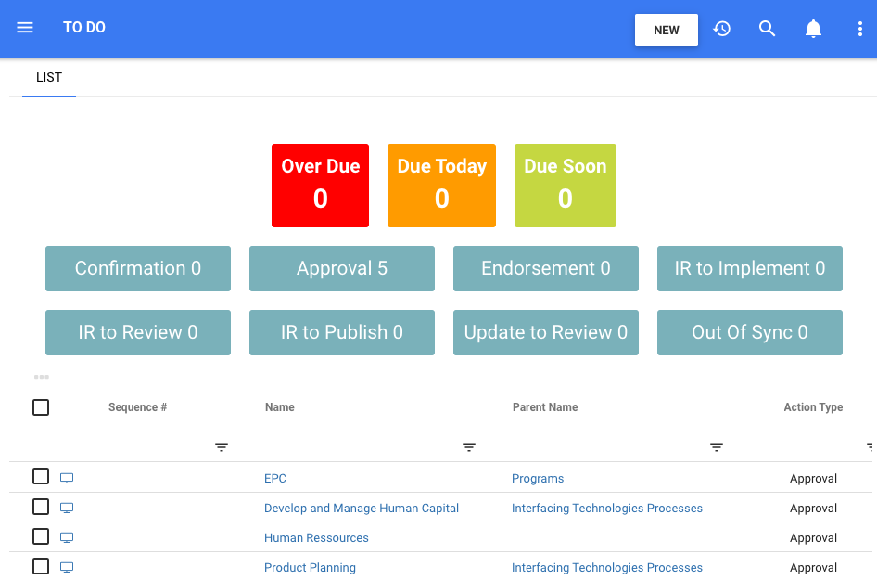
Task: Open the hamburger navigation menu
Action: pos(25,28)
